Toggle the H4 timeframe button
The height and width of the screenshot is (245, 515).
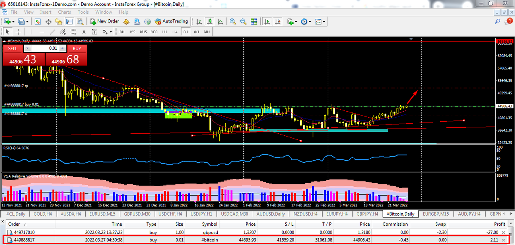[175, 32]
